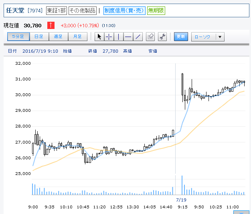Click the 13:30 time axis label
Screen dimensions: 251x214
(x=133, y=207)
